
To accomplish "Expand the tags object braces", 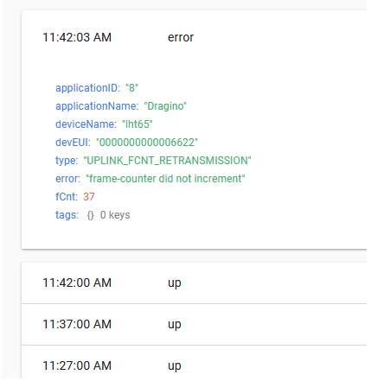I will click(x=91, y=215).
